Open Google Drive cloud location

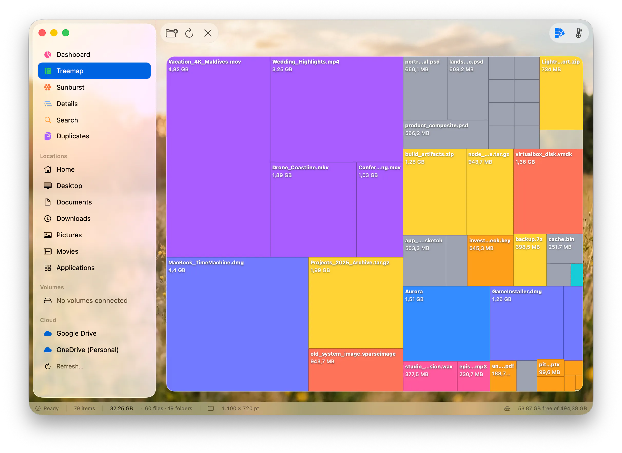point(94,333)
